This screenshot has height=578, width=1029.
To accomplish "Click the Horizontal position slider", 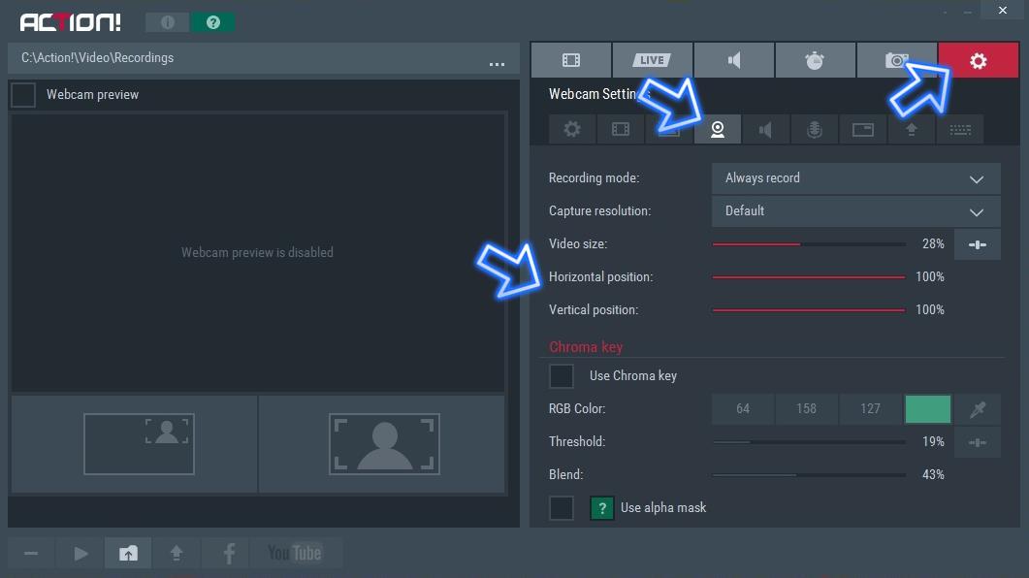I will (x=809, y=277).
